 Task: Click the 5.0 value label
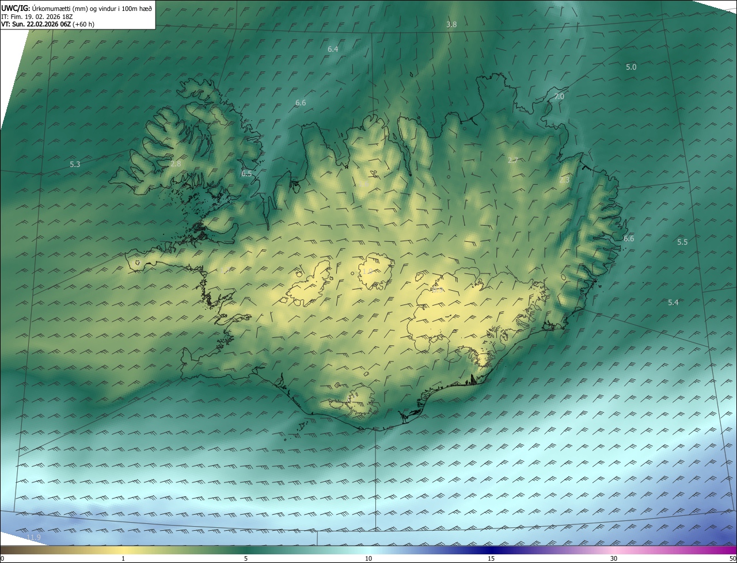point(631,67)
